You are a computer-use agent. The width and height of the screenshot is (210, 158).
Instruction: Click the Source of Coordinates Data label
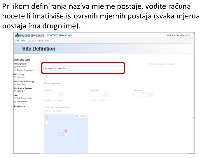(57, 107)
